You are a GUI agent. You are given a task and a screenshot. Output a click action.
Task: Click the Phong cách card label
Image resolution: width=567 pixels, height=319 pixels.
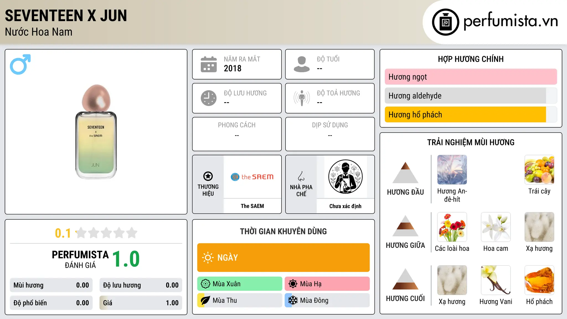click(237, 125)
